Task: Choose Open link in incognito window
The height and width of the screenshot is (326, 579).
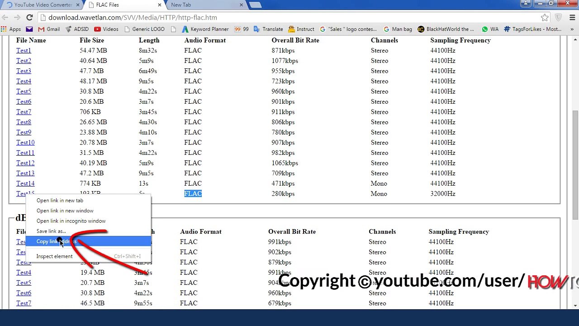Action: coord(88,221)
